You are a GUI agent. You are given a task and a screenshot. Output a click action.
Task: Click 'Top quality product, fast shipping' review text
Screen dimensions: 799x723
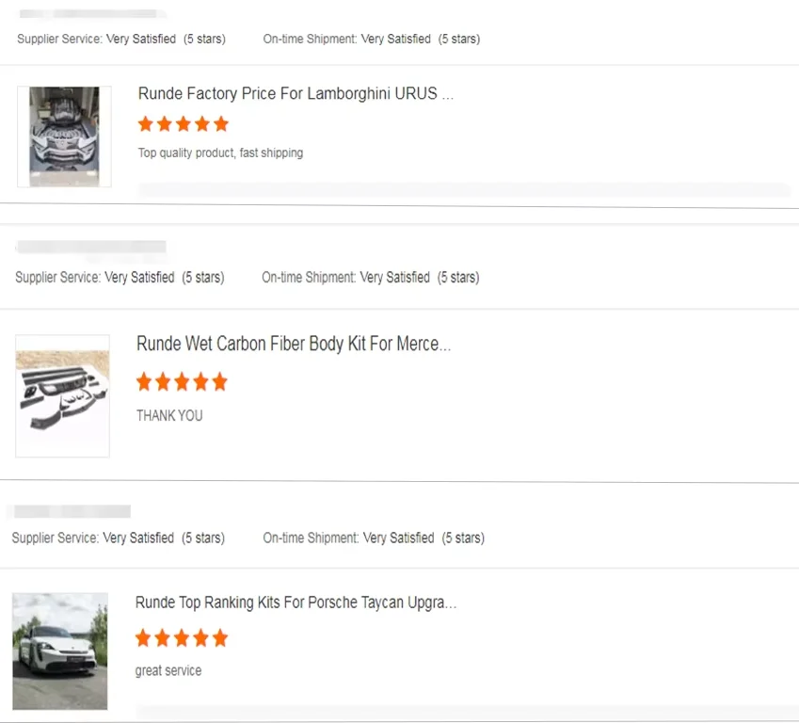(x=220, y=153)
